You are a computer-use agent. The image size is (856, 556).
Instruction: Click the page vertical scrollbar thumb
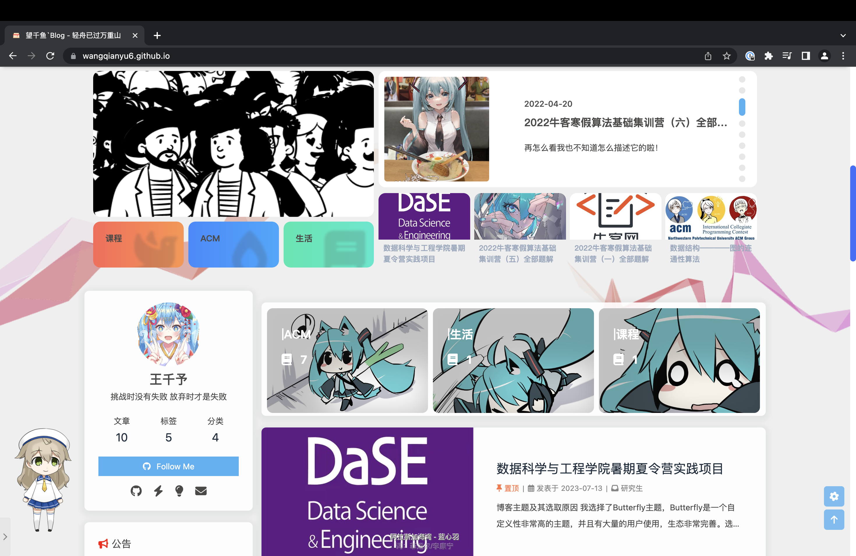[x=853, y=213]
